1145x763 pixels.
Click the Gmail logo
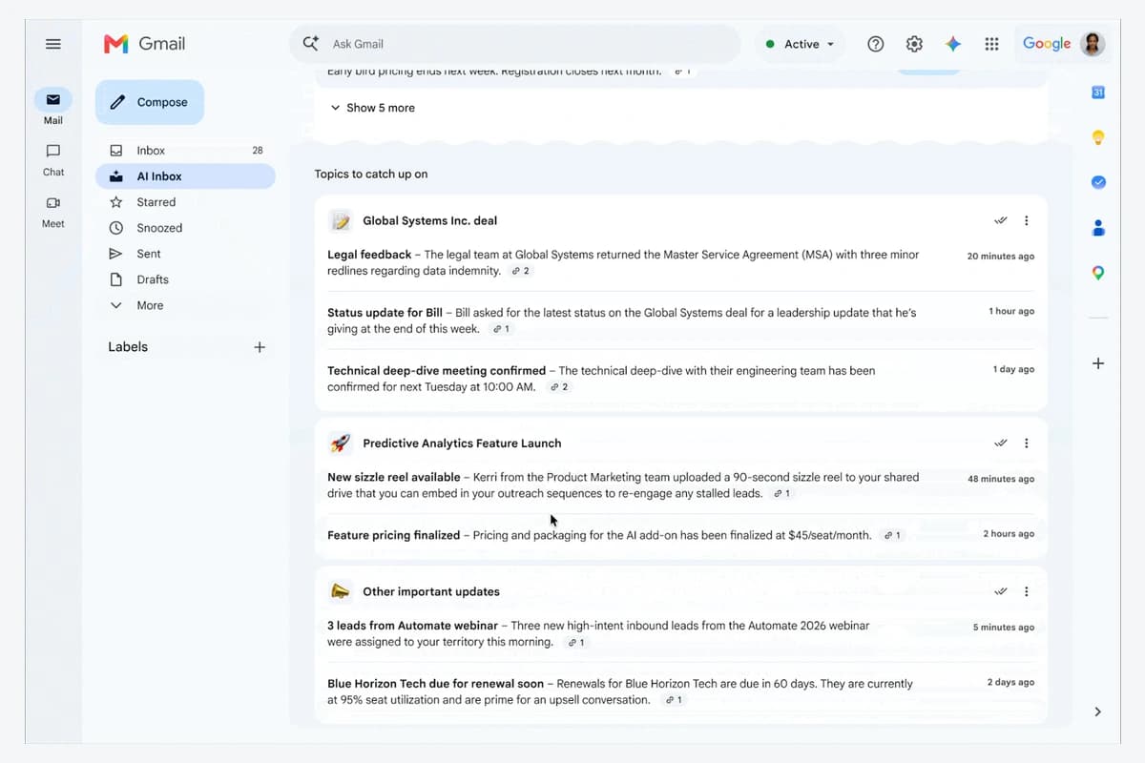145,44
